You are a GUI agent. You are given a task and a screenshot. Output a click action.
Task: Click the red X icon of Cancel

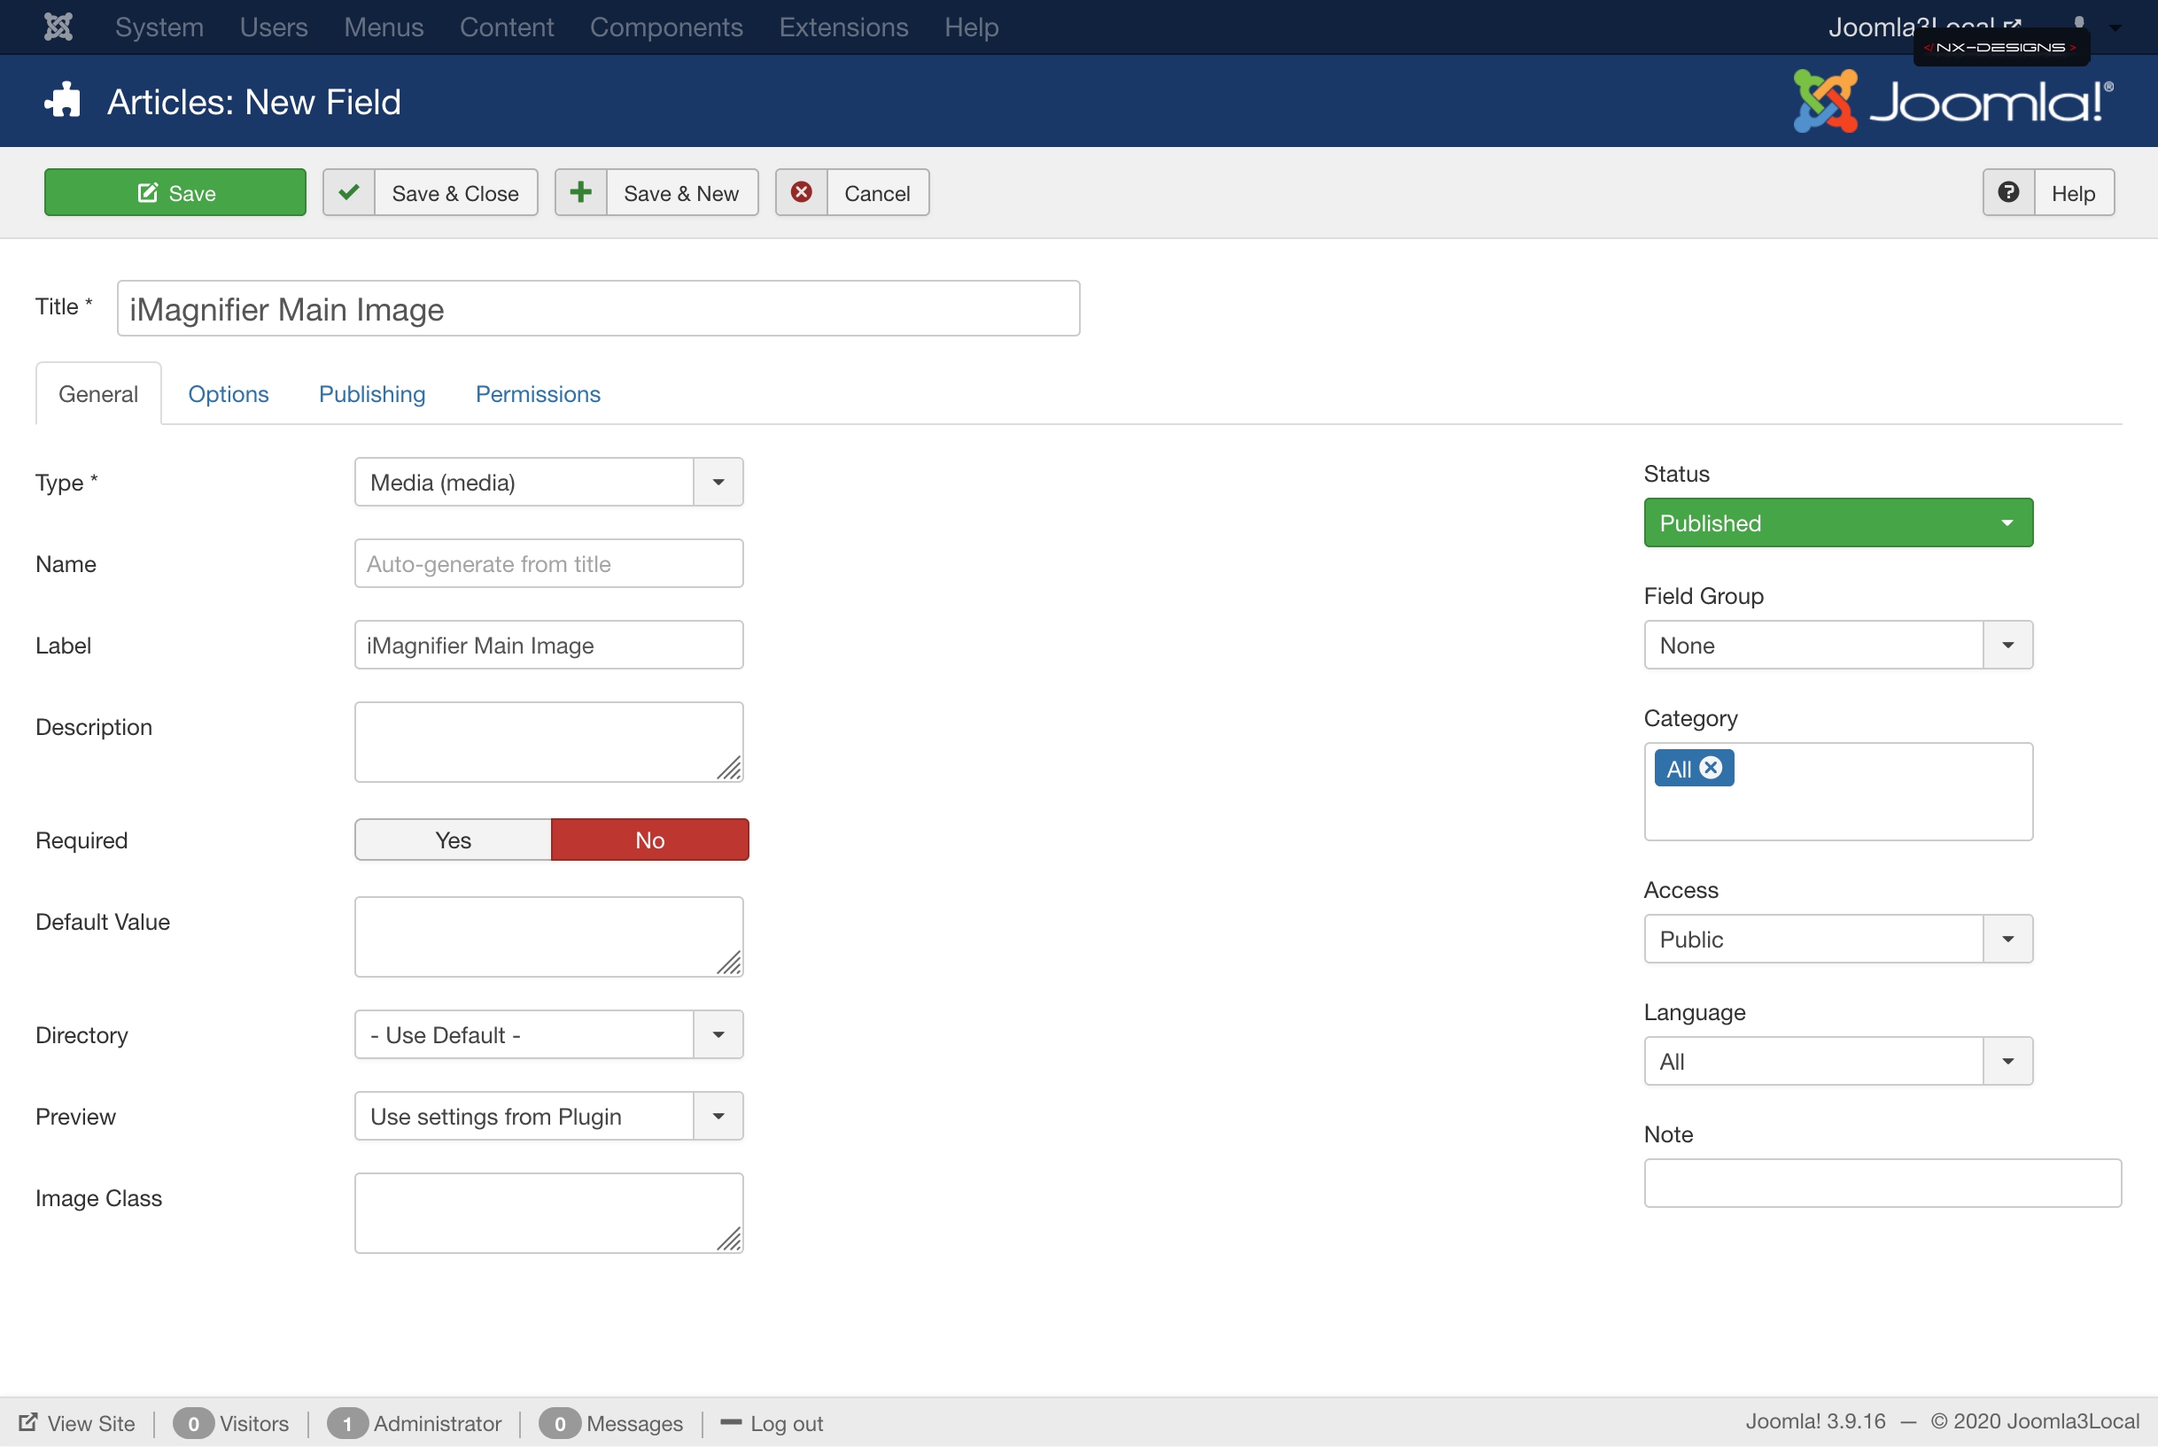coord(801,192)
